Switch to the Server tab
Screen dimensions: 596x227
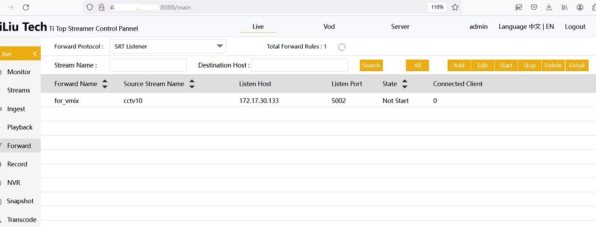point(400,27)
